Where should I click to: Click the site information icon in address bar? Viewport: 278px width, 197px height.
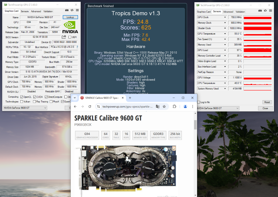(x=99, y=106)
